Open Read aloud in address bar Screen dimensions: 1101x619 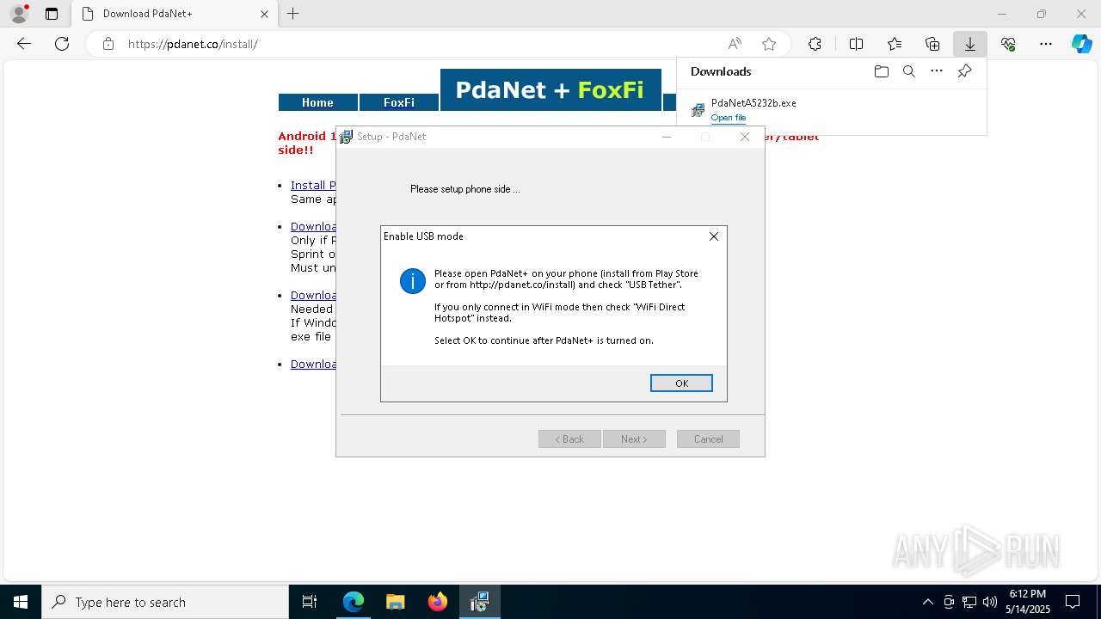tap(735, 44)
